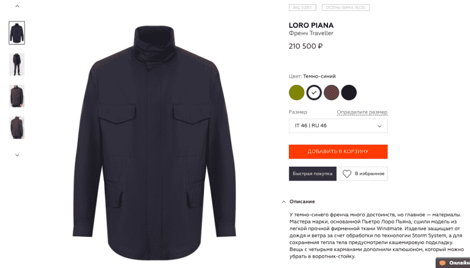The height and width of the screenshot is (268, 470).
Task: Open the Определите размер link
Action: (362, 112)
